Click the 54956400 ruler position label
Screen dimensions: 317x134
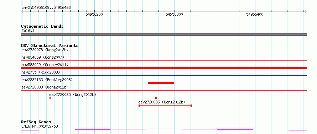pos(255,14)
